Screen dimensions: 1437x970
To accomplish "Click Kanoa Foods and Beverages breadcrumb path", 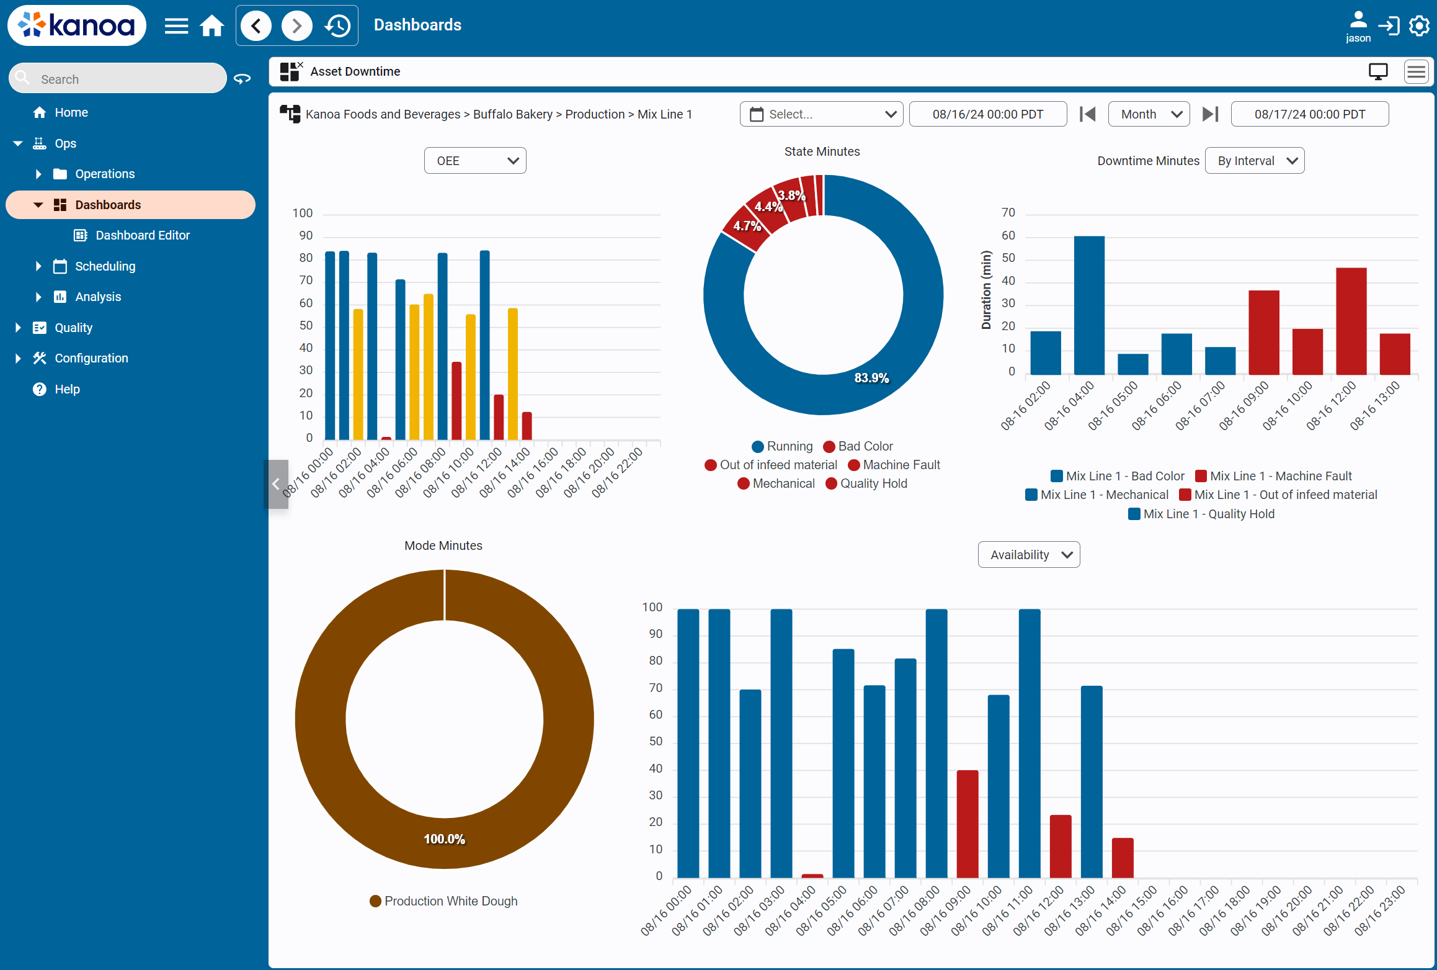I will 383,114.
